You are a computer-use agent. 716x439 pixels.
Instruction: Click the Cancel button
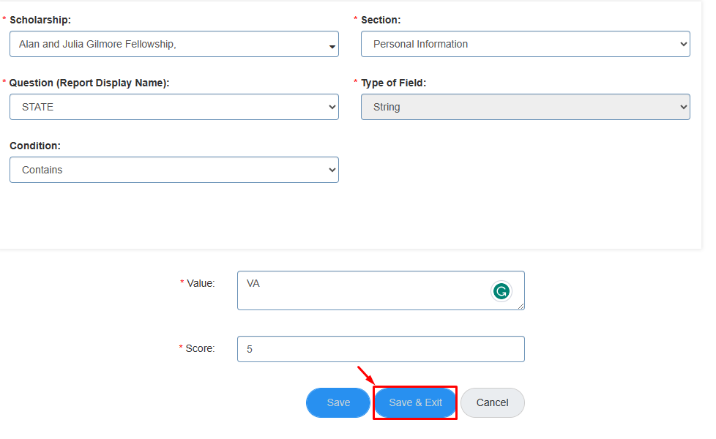click(x=492, y=402)
